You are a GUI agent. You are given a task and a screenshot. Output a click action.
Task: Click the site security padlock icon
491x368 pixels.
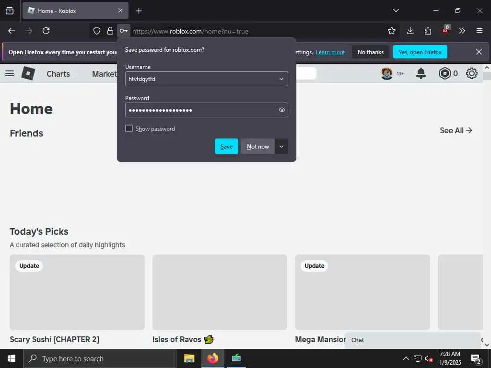pyautogui.click(x=110, y=31)
